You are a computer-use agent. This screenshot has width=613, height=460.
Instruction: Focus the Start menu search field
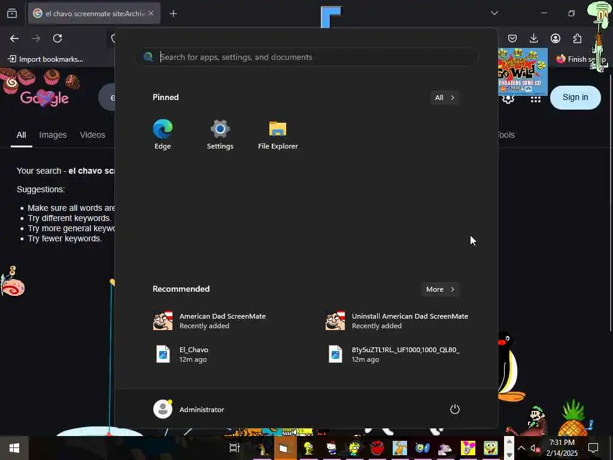click(x=306, y=57)
